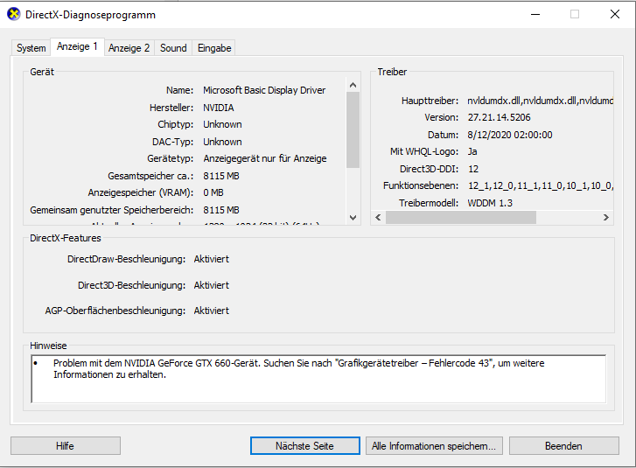
Task: Close the DirectX-Diagnoseprogramm window
Action: coord(615,14)
